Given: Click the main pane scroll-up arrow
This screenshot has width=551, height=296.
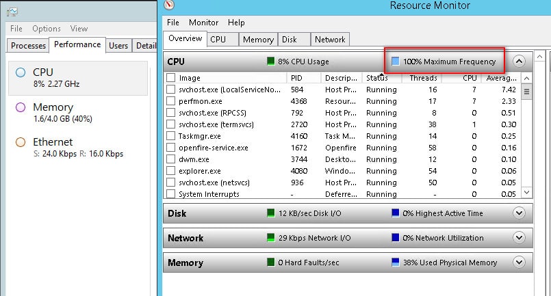Looking at the screenshot, I should (x=540, y=56).
